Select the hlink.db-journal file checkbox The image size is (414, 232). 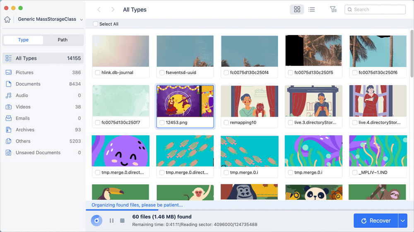[x=97, y=72]
